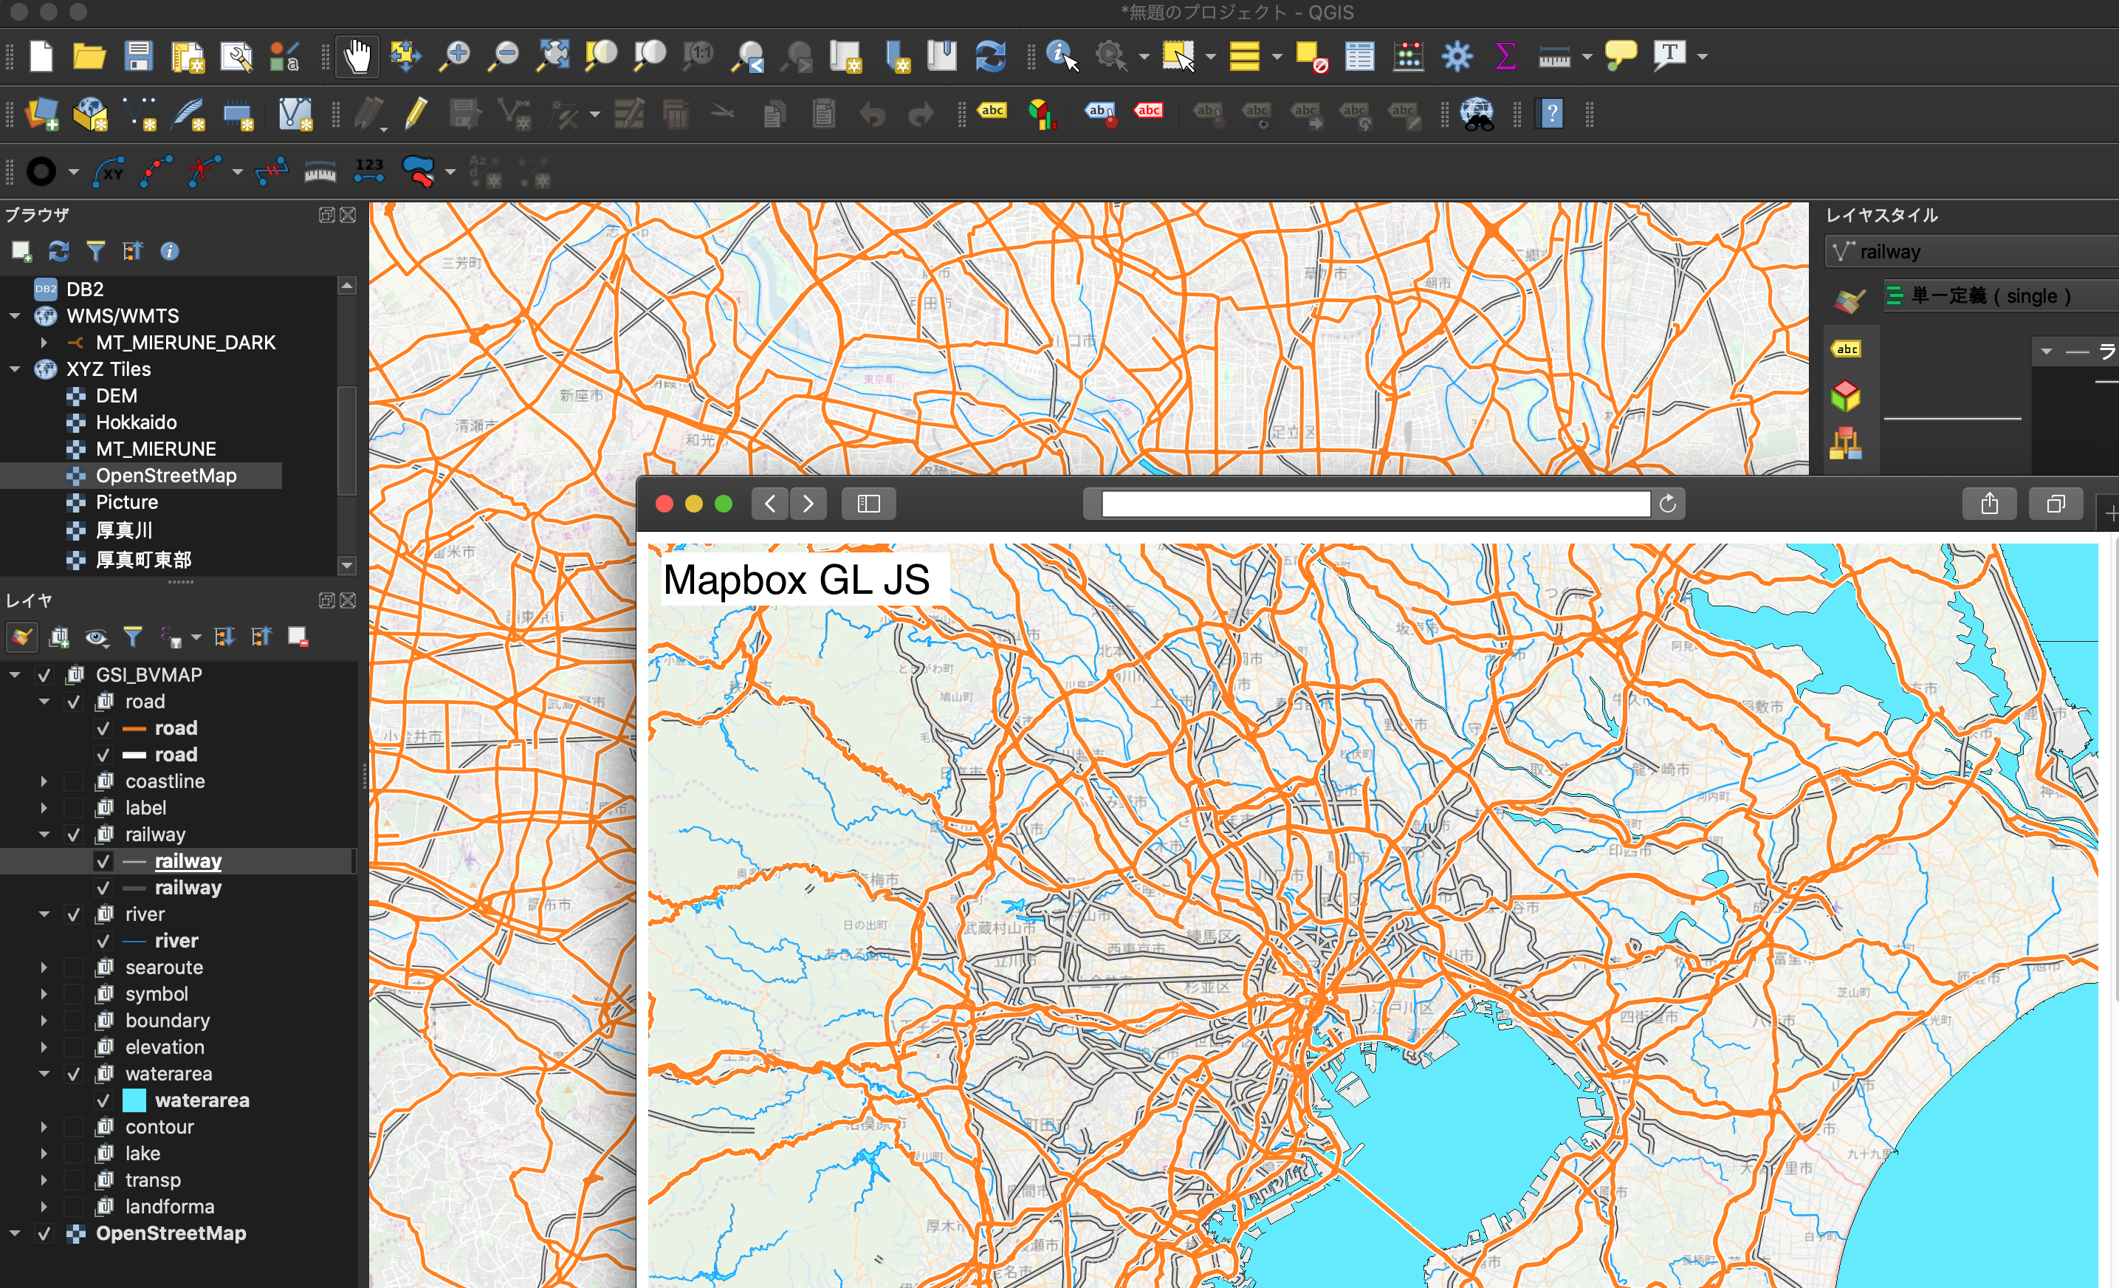Filter the Browser panel
The width and height of the screenshot is (2119, 1288).
click(95, 251)
